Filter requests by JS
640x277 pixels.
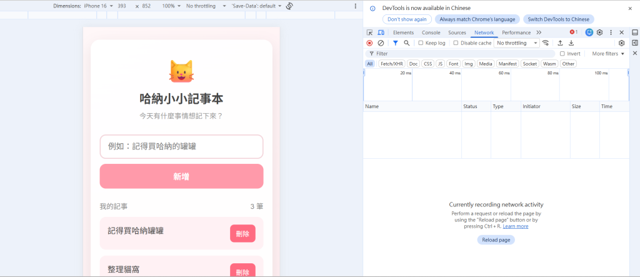click(440, 64)
